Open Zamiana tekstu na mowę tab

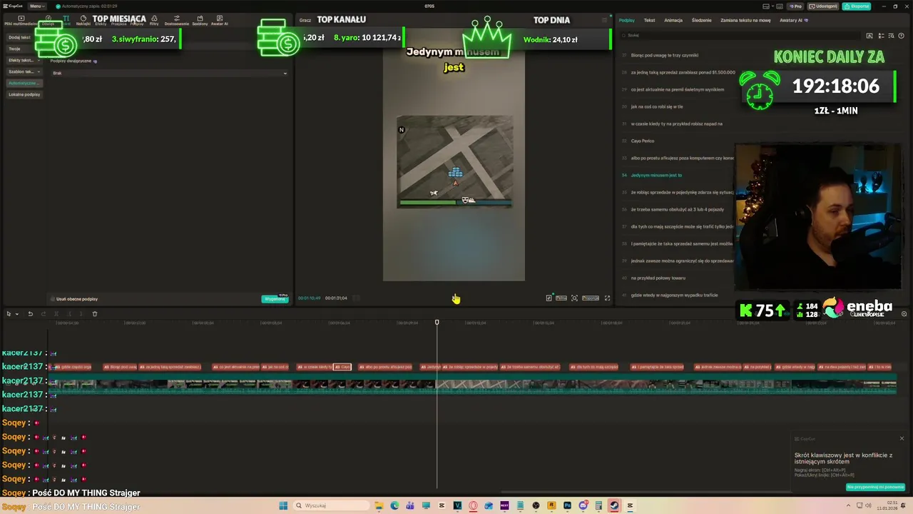tap(745, 20)
